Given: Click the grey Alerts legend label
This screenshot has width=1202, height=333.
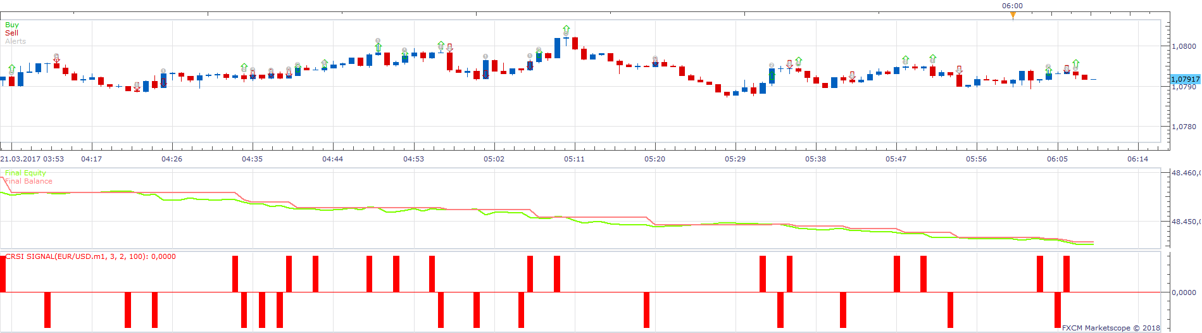Looking at the screenshot, I should pos(16,41).
